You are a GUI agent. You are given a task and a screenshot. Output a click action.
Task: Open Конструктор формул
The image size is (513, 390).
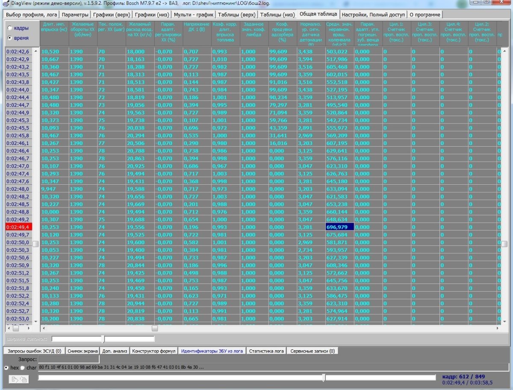pos(153,351)
